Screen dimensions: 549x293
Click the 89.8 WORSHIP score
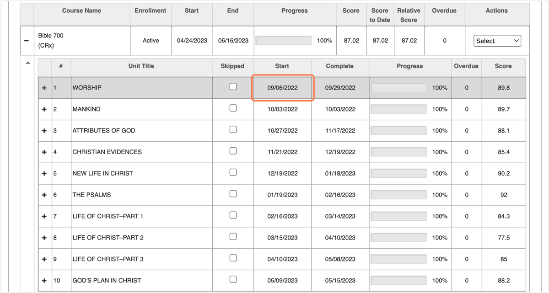(504, 88)
